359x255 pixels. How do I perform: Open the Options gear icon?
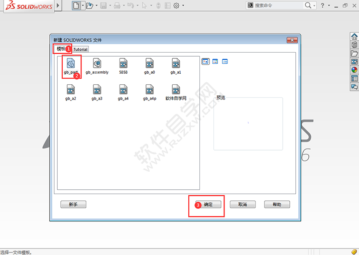coord(176,5)
